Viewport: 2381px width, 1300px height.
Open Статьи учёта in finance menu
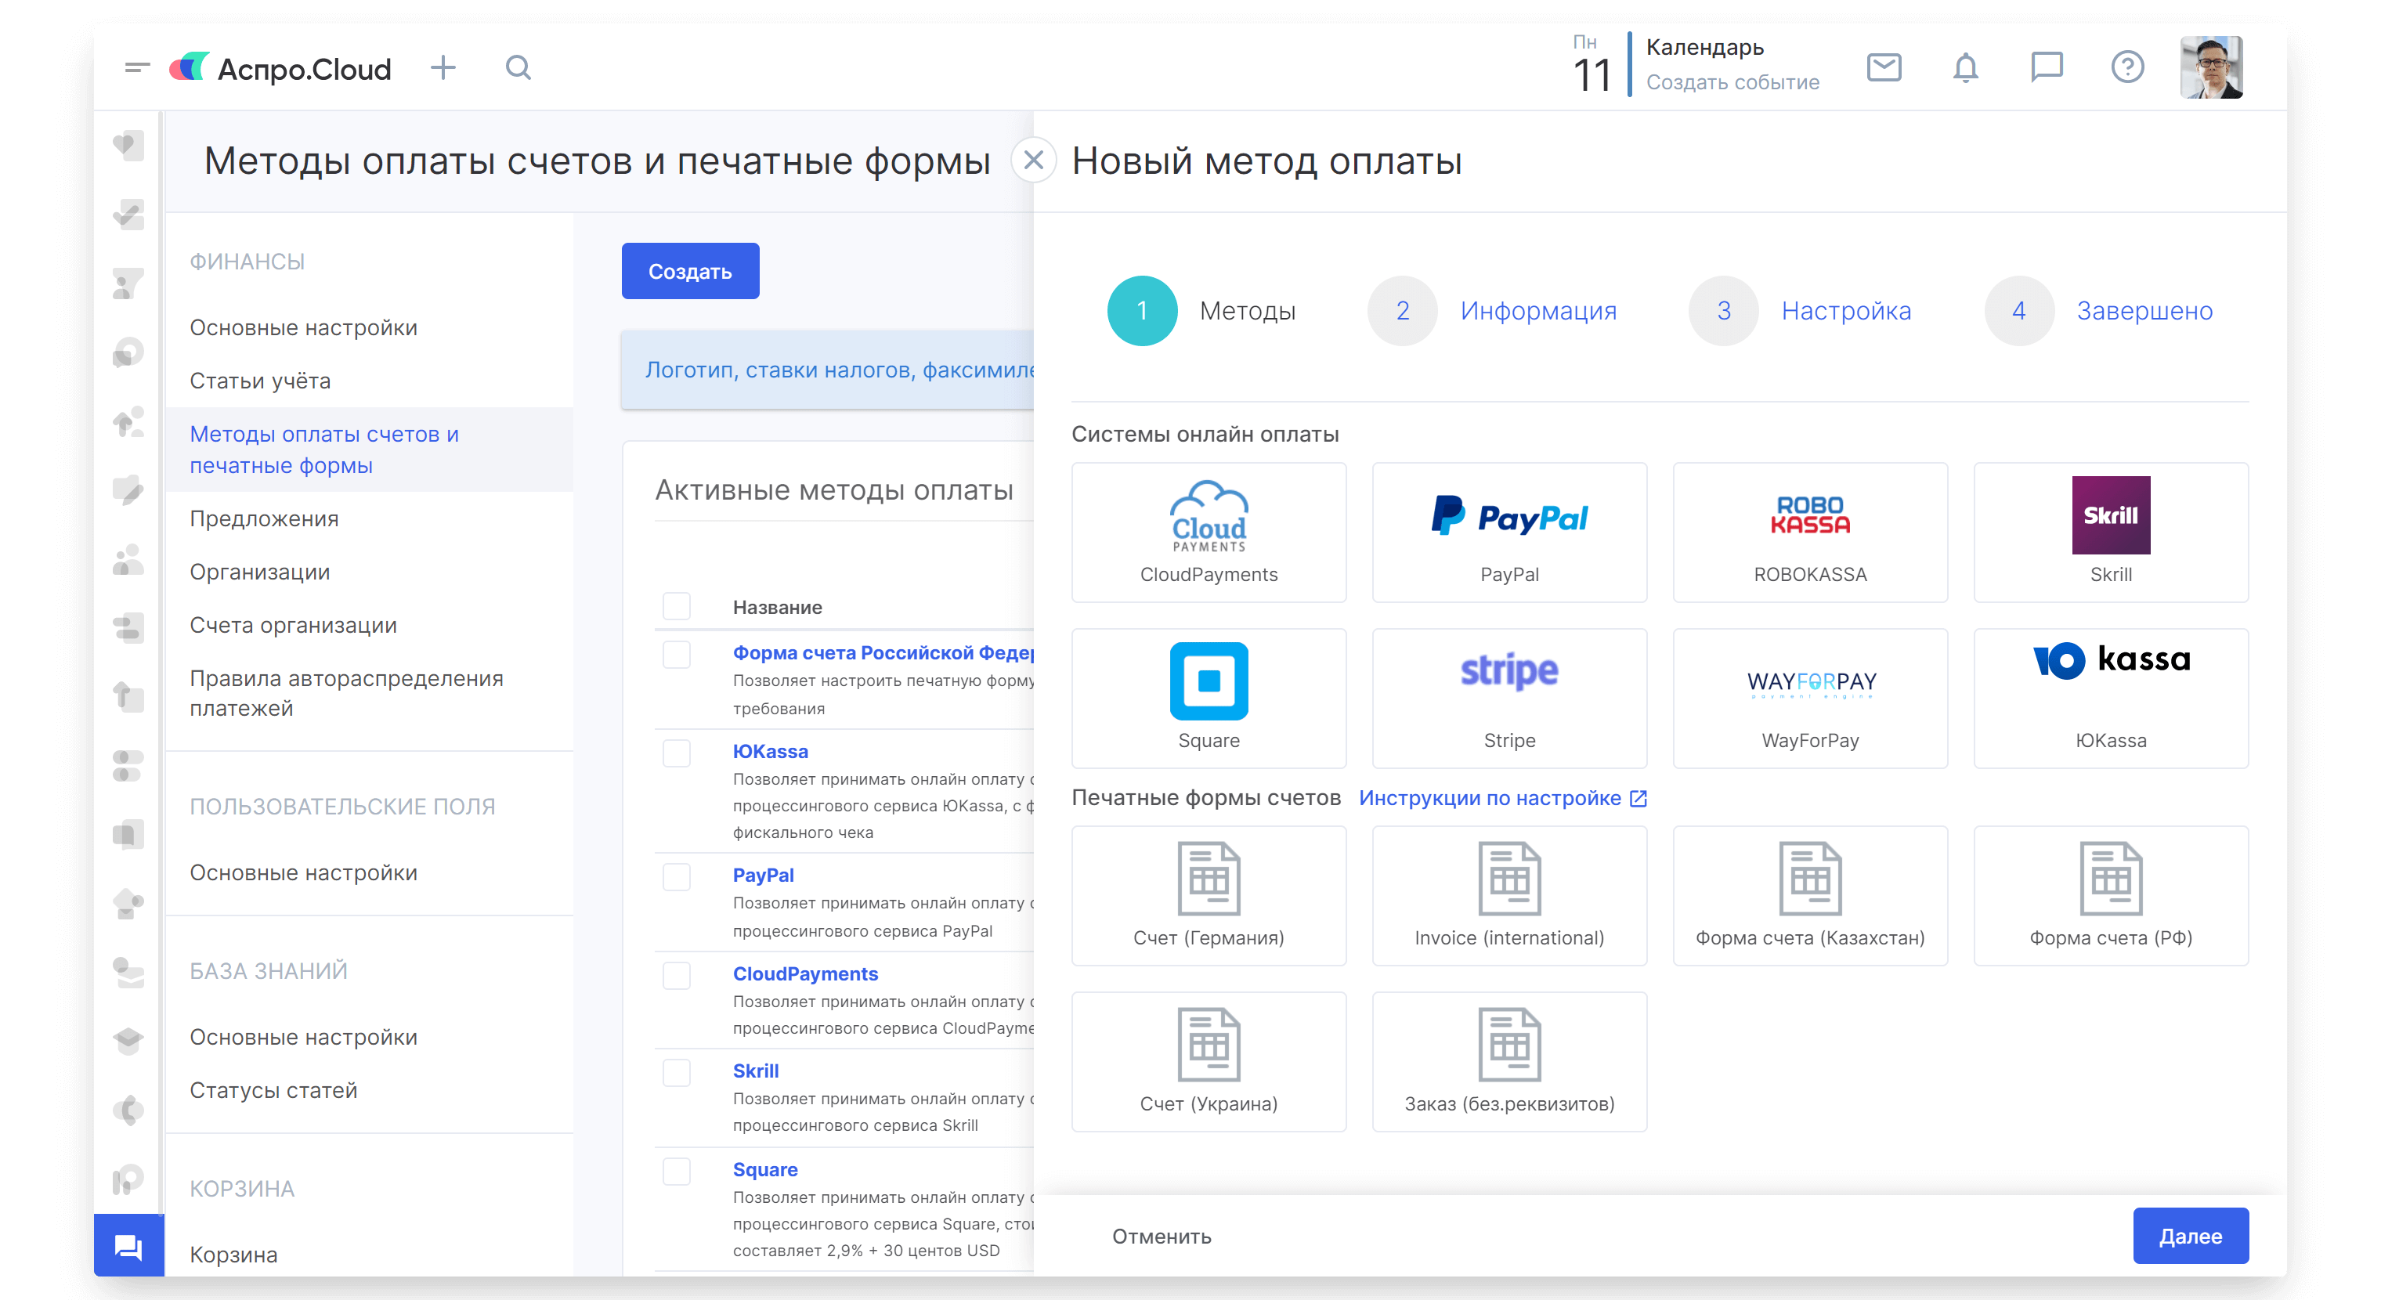coord(260,381)
